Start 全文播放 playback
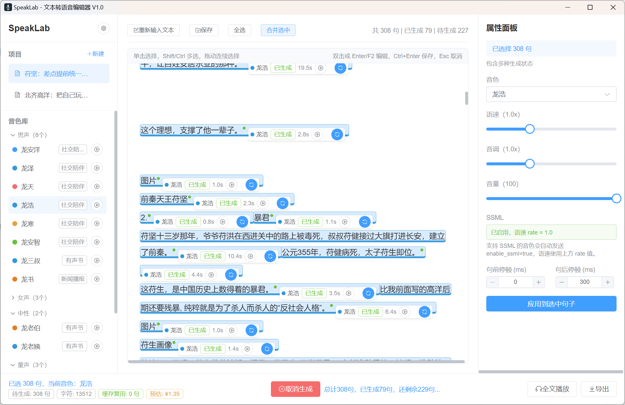 pyautogui.click(x=552, y=389)
